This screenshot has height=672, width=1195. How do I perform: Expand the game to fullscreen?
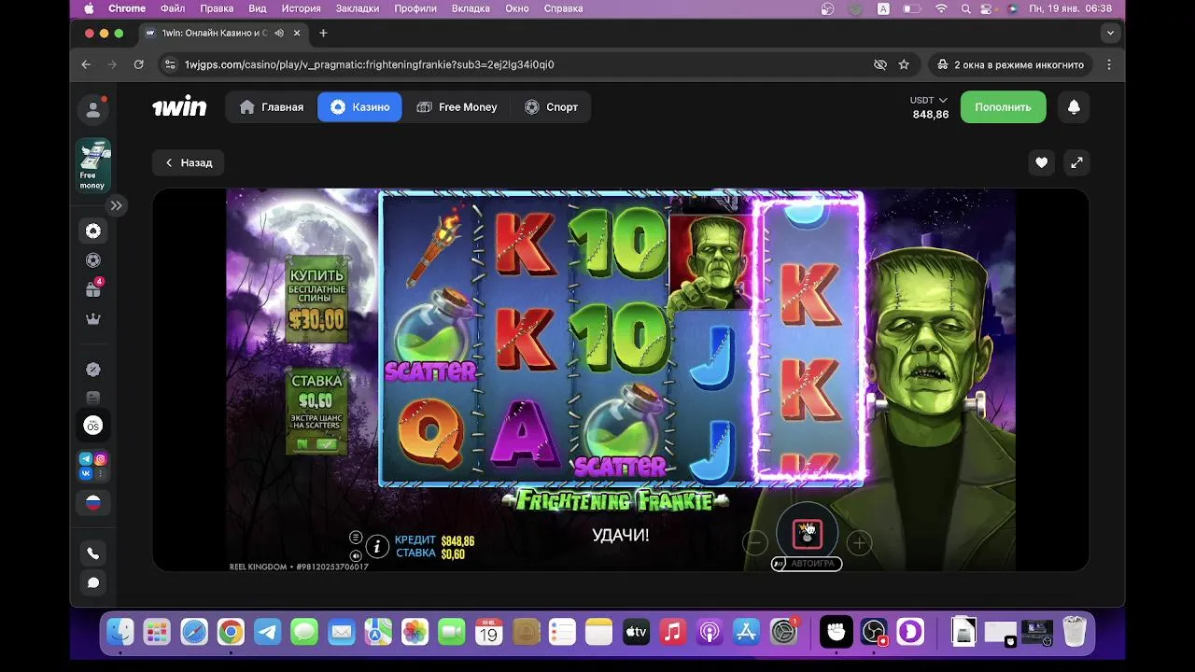coord(1076,162)
